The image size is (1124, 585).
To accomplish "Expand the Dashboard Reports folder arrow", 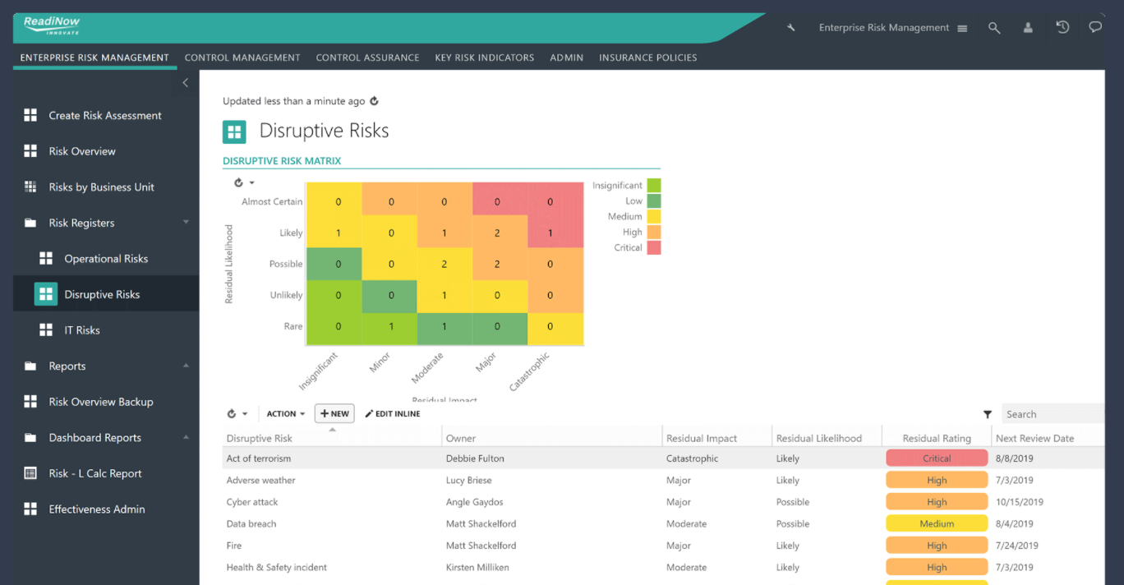I will coord(186,438).
